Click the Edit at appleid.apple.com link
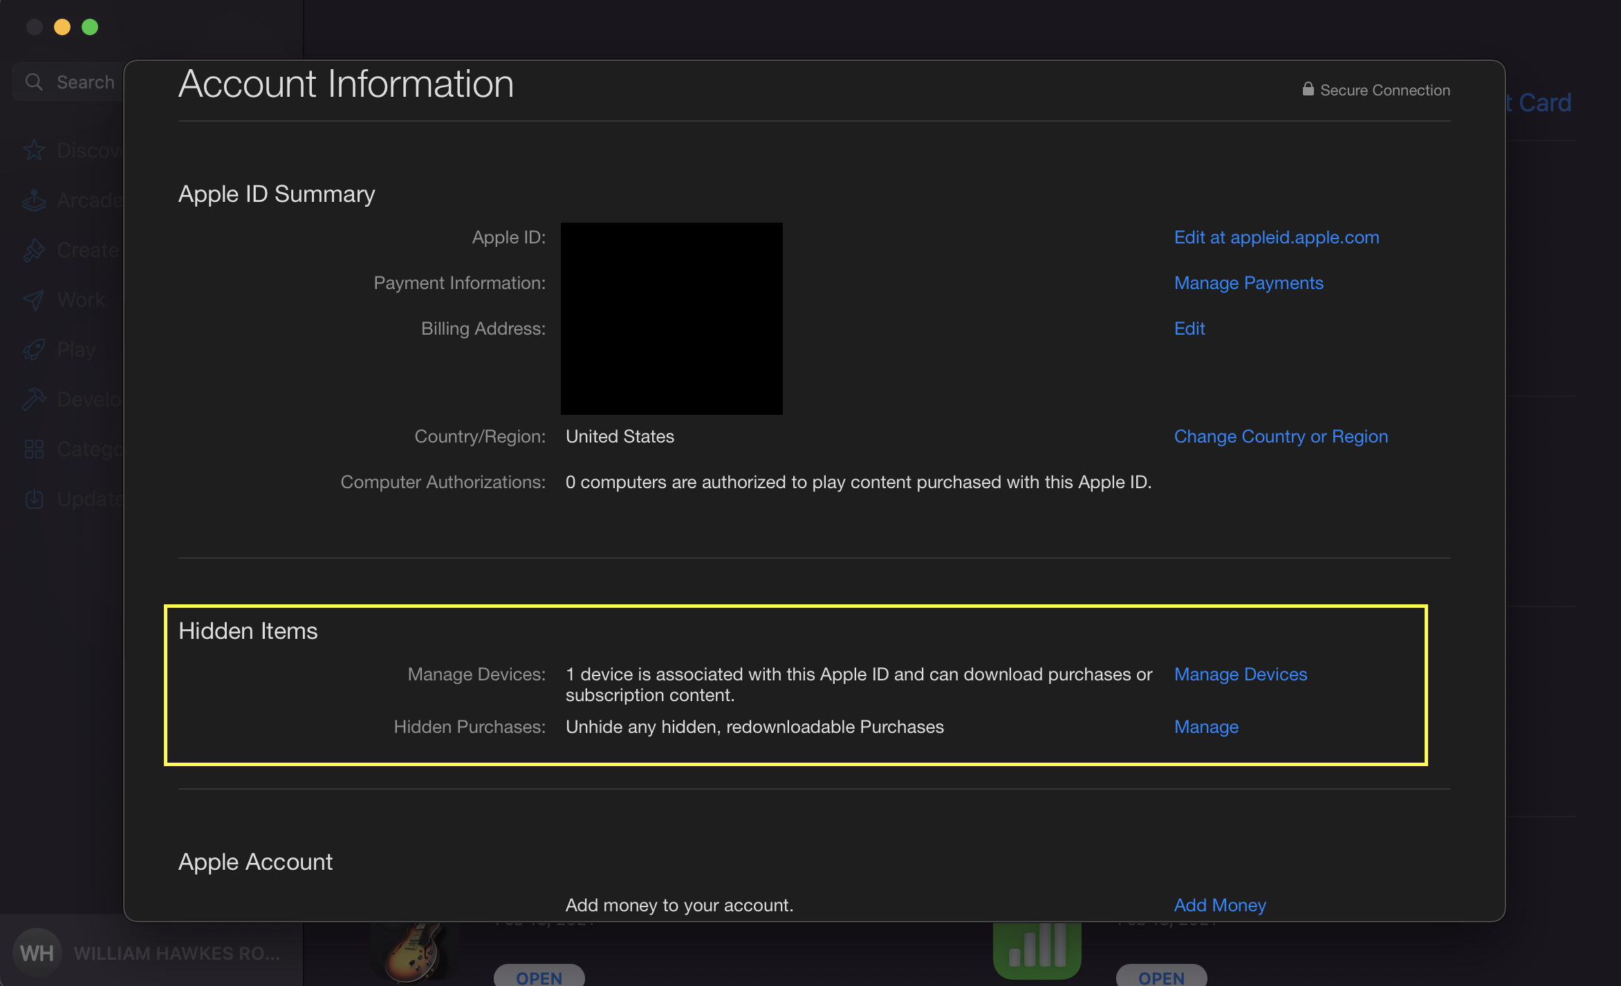 point(1276,237)
